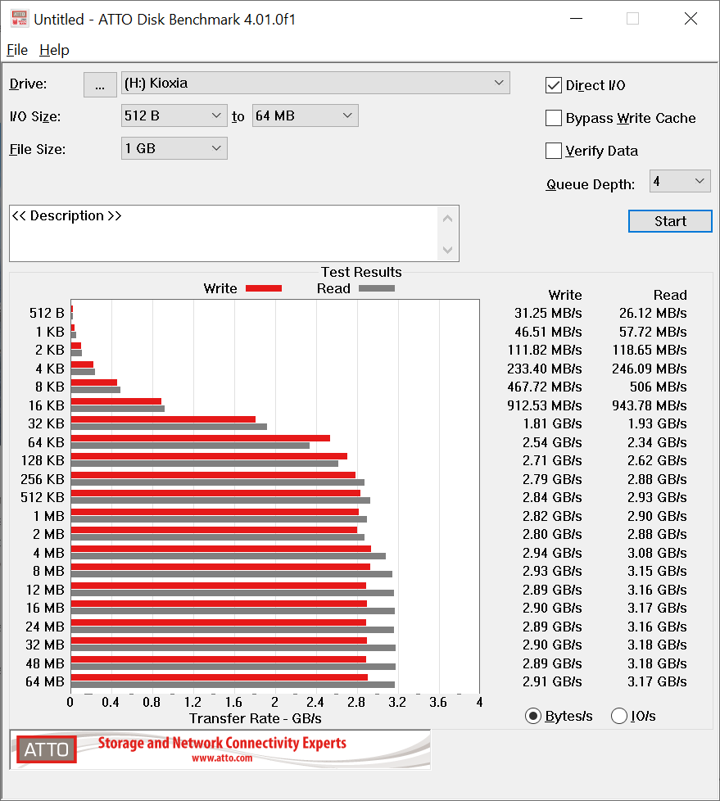720x801 pixels.
Task: Open the Help menu
Action: tap(54, 50)
